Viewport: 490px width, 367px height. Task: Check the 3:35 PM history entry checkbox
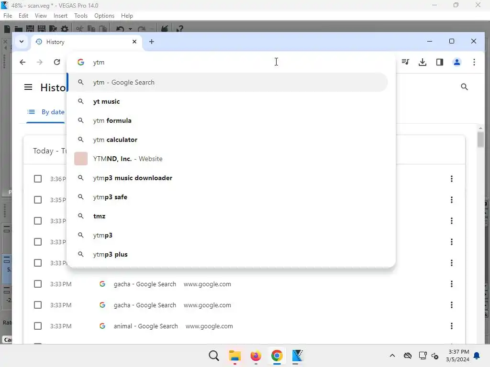click(38, 200)
